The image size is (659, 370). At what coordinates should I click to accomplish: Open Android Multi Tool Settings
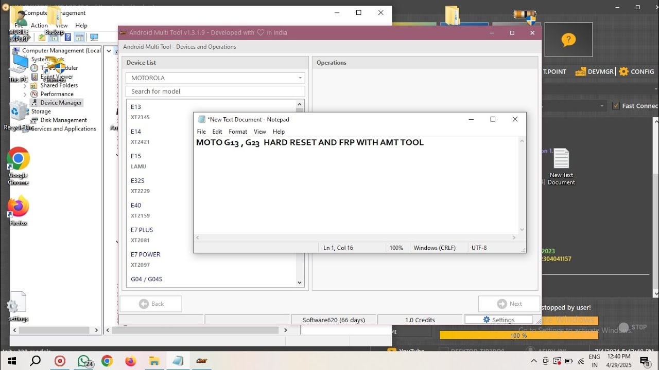pyautogui.click(x=498, y=320)
